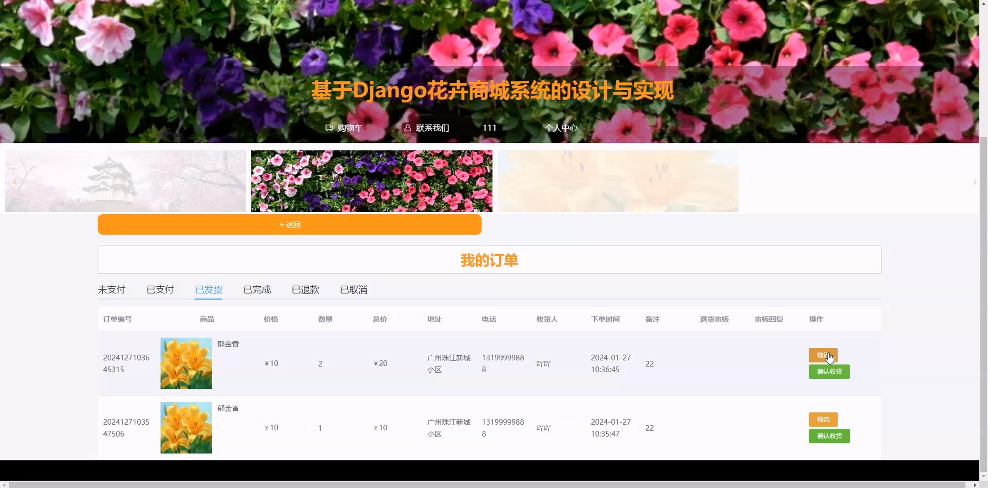Click the 电话 column header
Viewport: 988px width, 488px height.
click(489, 319)
